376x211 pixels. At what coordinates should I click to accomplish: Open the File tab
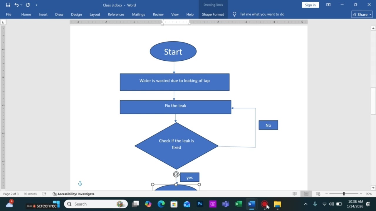[x=9, y=14]
